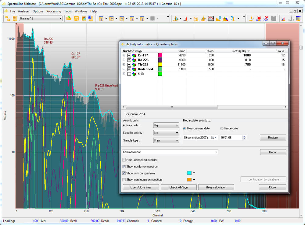This screenshot has height=225, width=305.
Task: Open the Sample type Raw dropdown
Action: tap(166, 140)
